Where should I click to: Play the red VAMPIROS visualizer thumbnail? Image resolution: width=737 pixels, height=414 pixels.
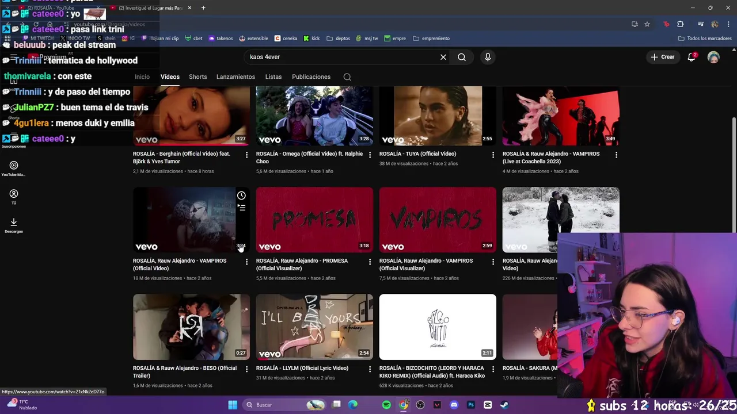click(x=438, y=220)
